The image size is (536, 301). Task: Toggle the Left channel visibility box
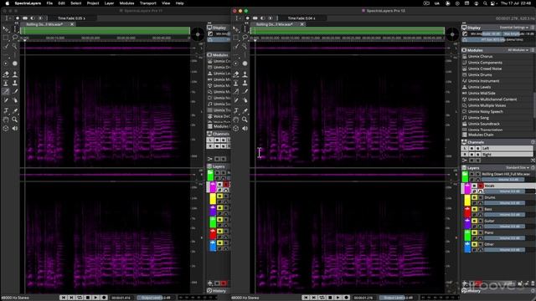pyautogui.click(x=472, y=149)
